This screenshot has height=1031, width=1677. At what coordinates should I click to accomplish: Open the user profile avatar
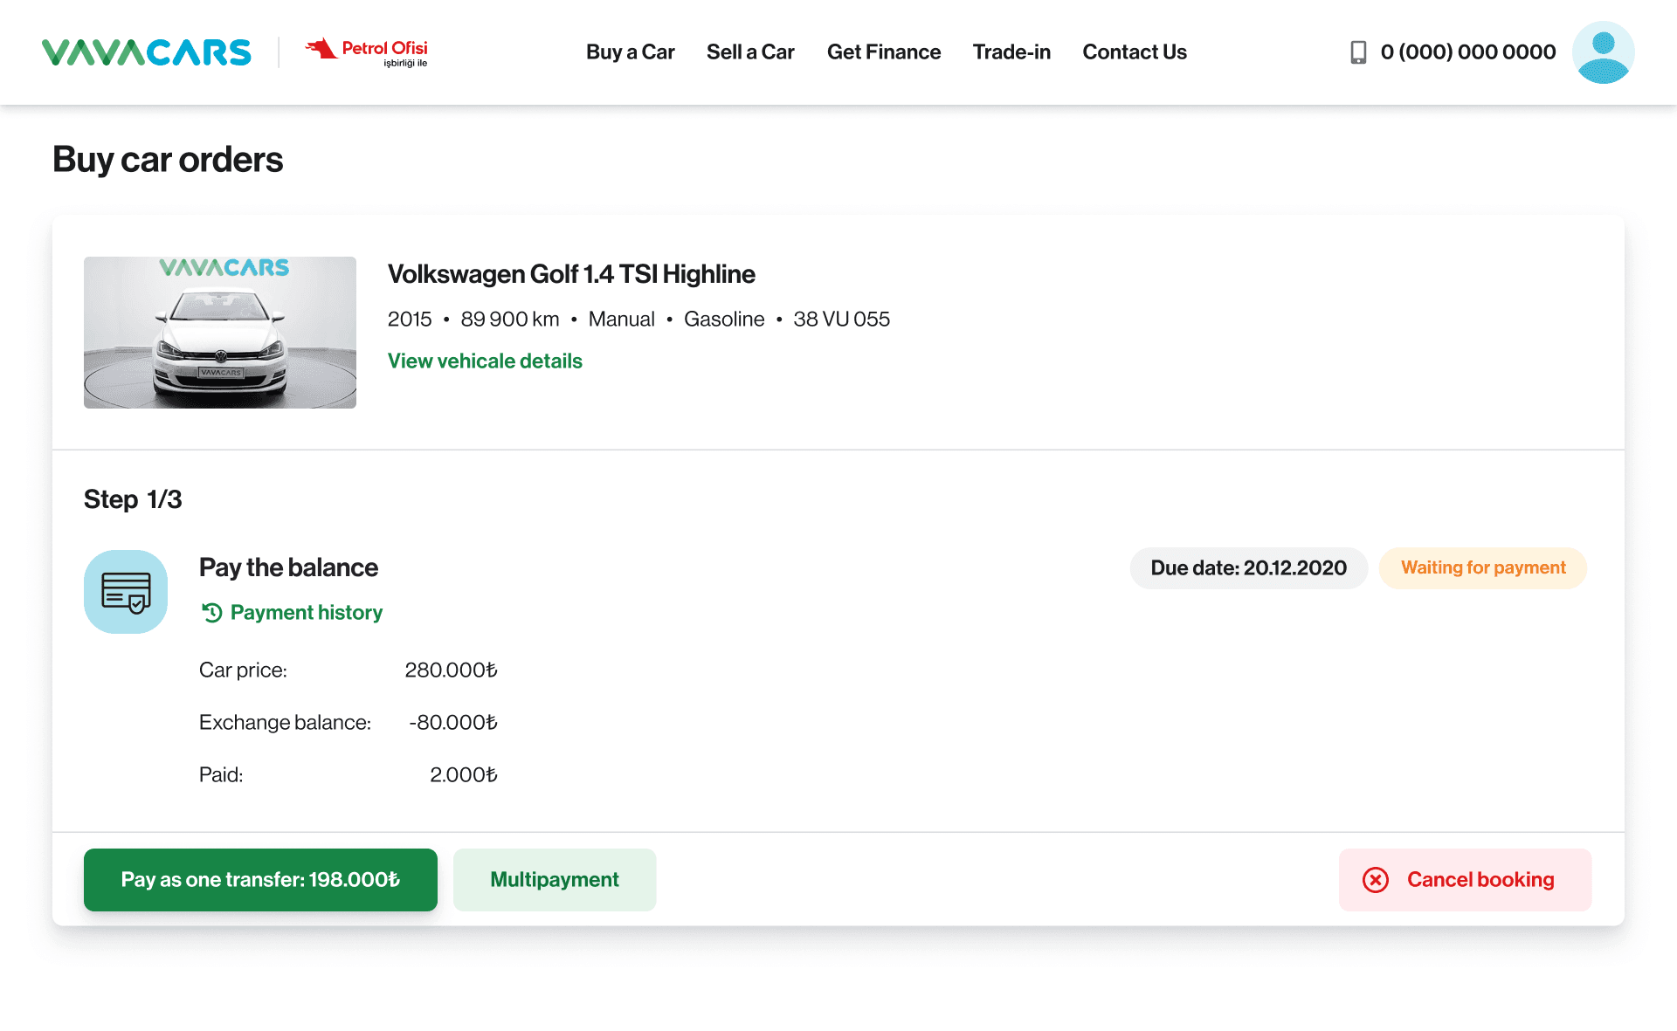pos(1603,52)
